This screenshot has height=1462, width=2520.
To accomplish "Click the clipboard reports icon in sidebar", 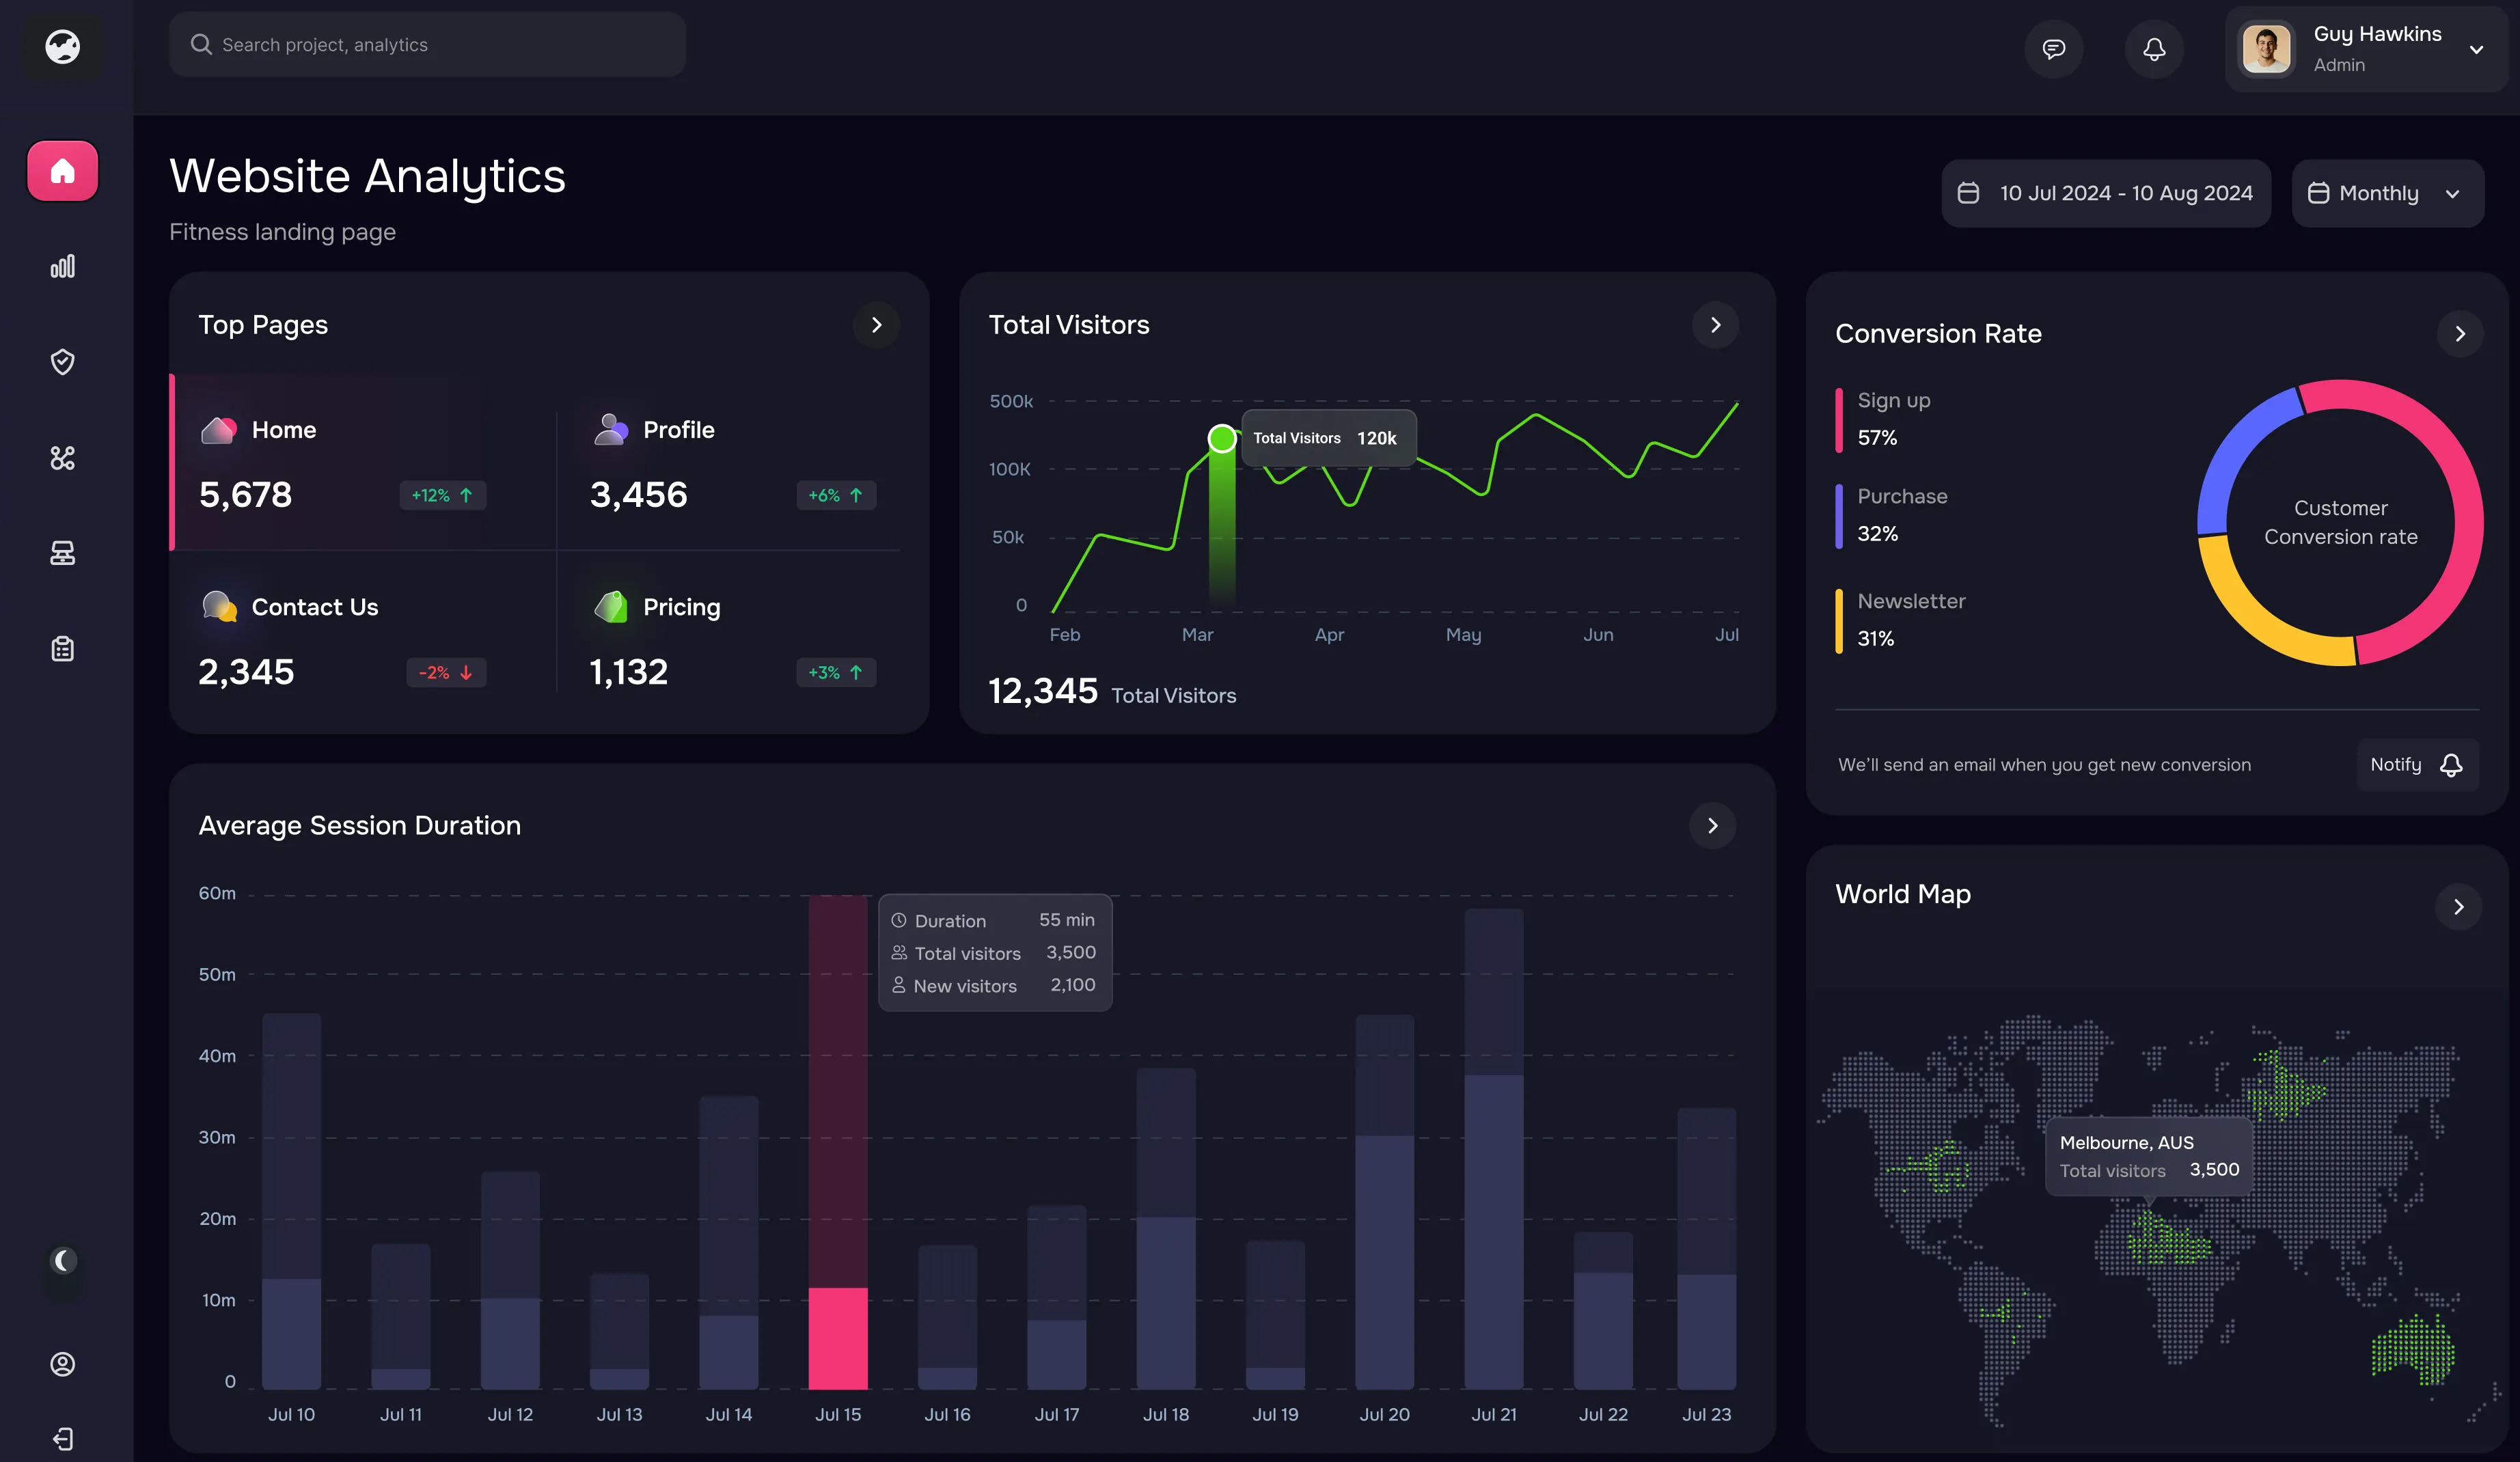I will point(62,648).
